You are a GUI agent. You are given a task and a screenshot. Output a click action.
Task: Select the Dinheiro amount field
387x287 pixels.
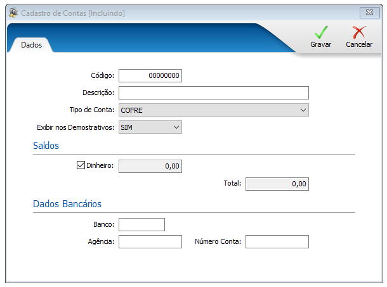150,166
